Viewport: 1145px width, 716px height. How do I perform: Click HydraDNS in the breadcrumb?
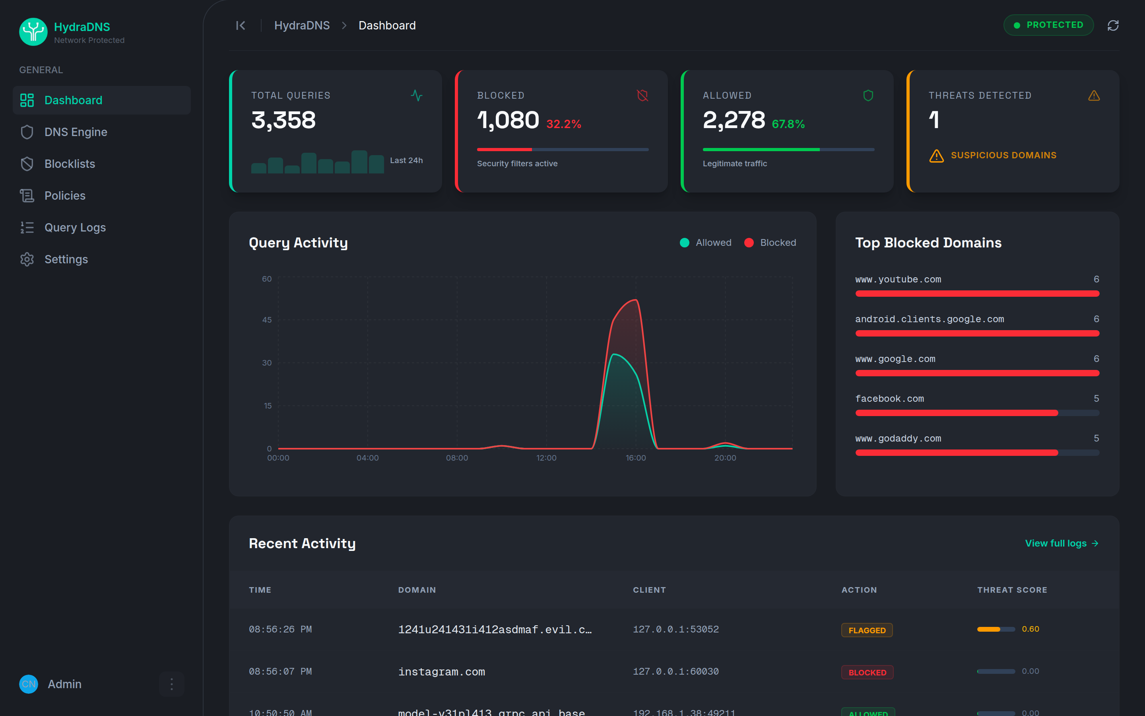tap(302, 25)
